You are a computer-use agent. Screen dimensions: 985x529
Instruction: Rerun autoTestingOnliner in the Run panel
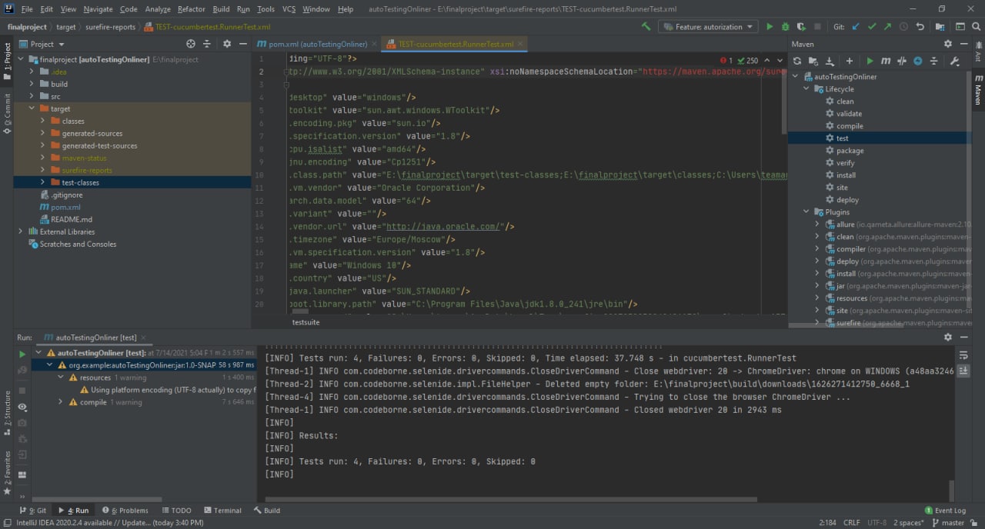[22, 354]
